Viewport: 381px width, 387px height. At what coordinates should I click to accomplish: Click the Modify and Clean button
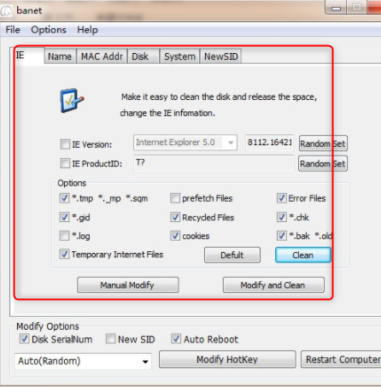[x=273, y=284]
